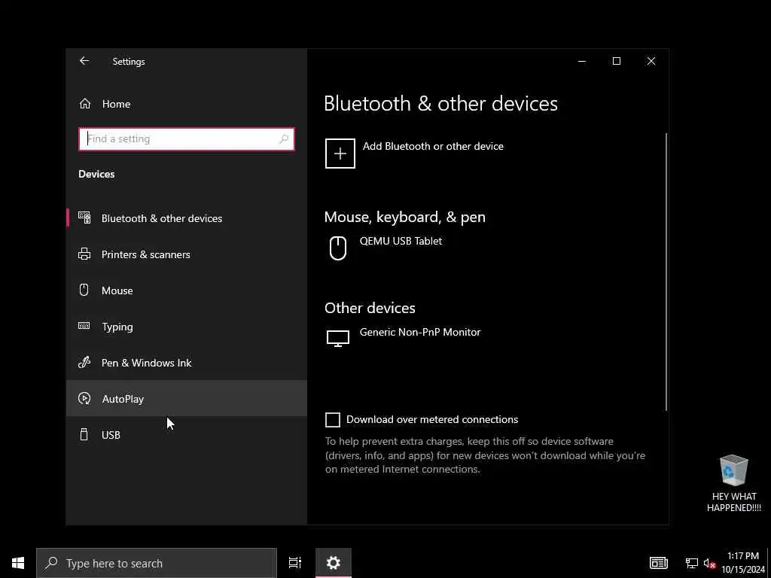Screen dimensions: 771x578
Task: Click the Mouse, keyboard, & pen heading
Action: 404,218
